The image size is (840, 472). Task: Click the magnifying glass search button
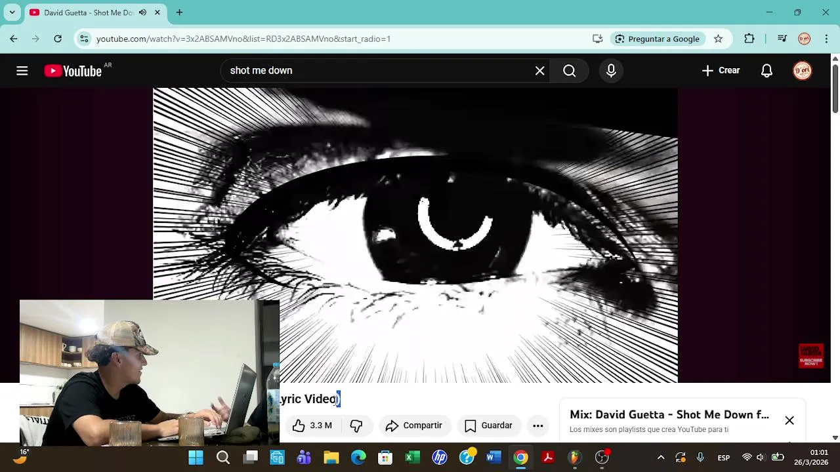tap(570, 71)
